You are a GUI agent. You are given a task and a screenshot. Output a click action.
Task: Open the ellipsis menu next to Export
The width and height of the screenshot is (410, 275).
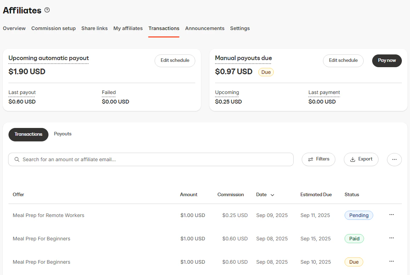(394, 159)
